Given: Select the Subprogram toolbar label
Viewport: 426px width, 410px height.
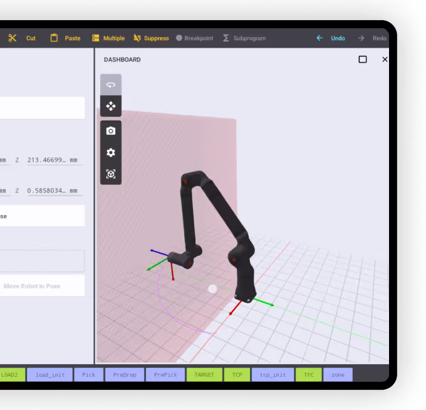Looking at the screenshot, I should [x=249, y=38].
